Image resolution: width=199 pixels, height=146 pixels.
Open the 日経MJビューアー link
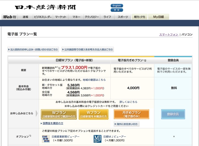[x=115, y=137]
